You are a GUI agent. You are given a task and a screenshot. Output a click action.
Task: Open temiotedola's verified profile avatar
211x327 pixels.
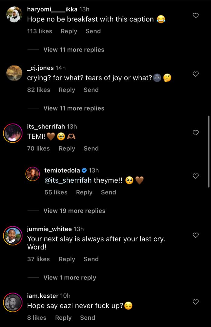33,174
